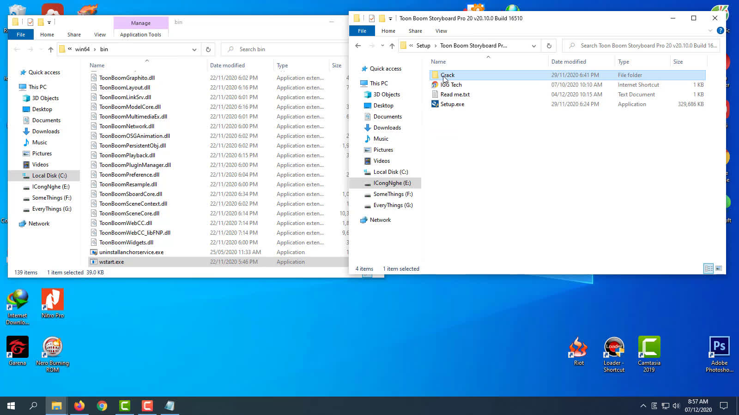Select Network in the bin window

point(39,224)
